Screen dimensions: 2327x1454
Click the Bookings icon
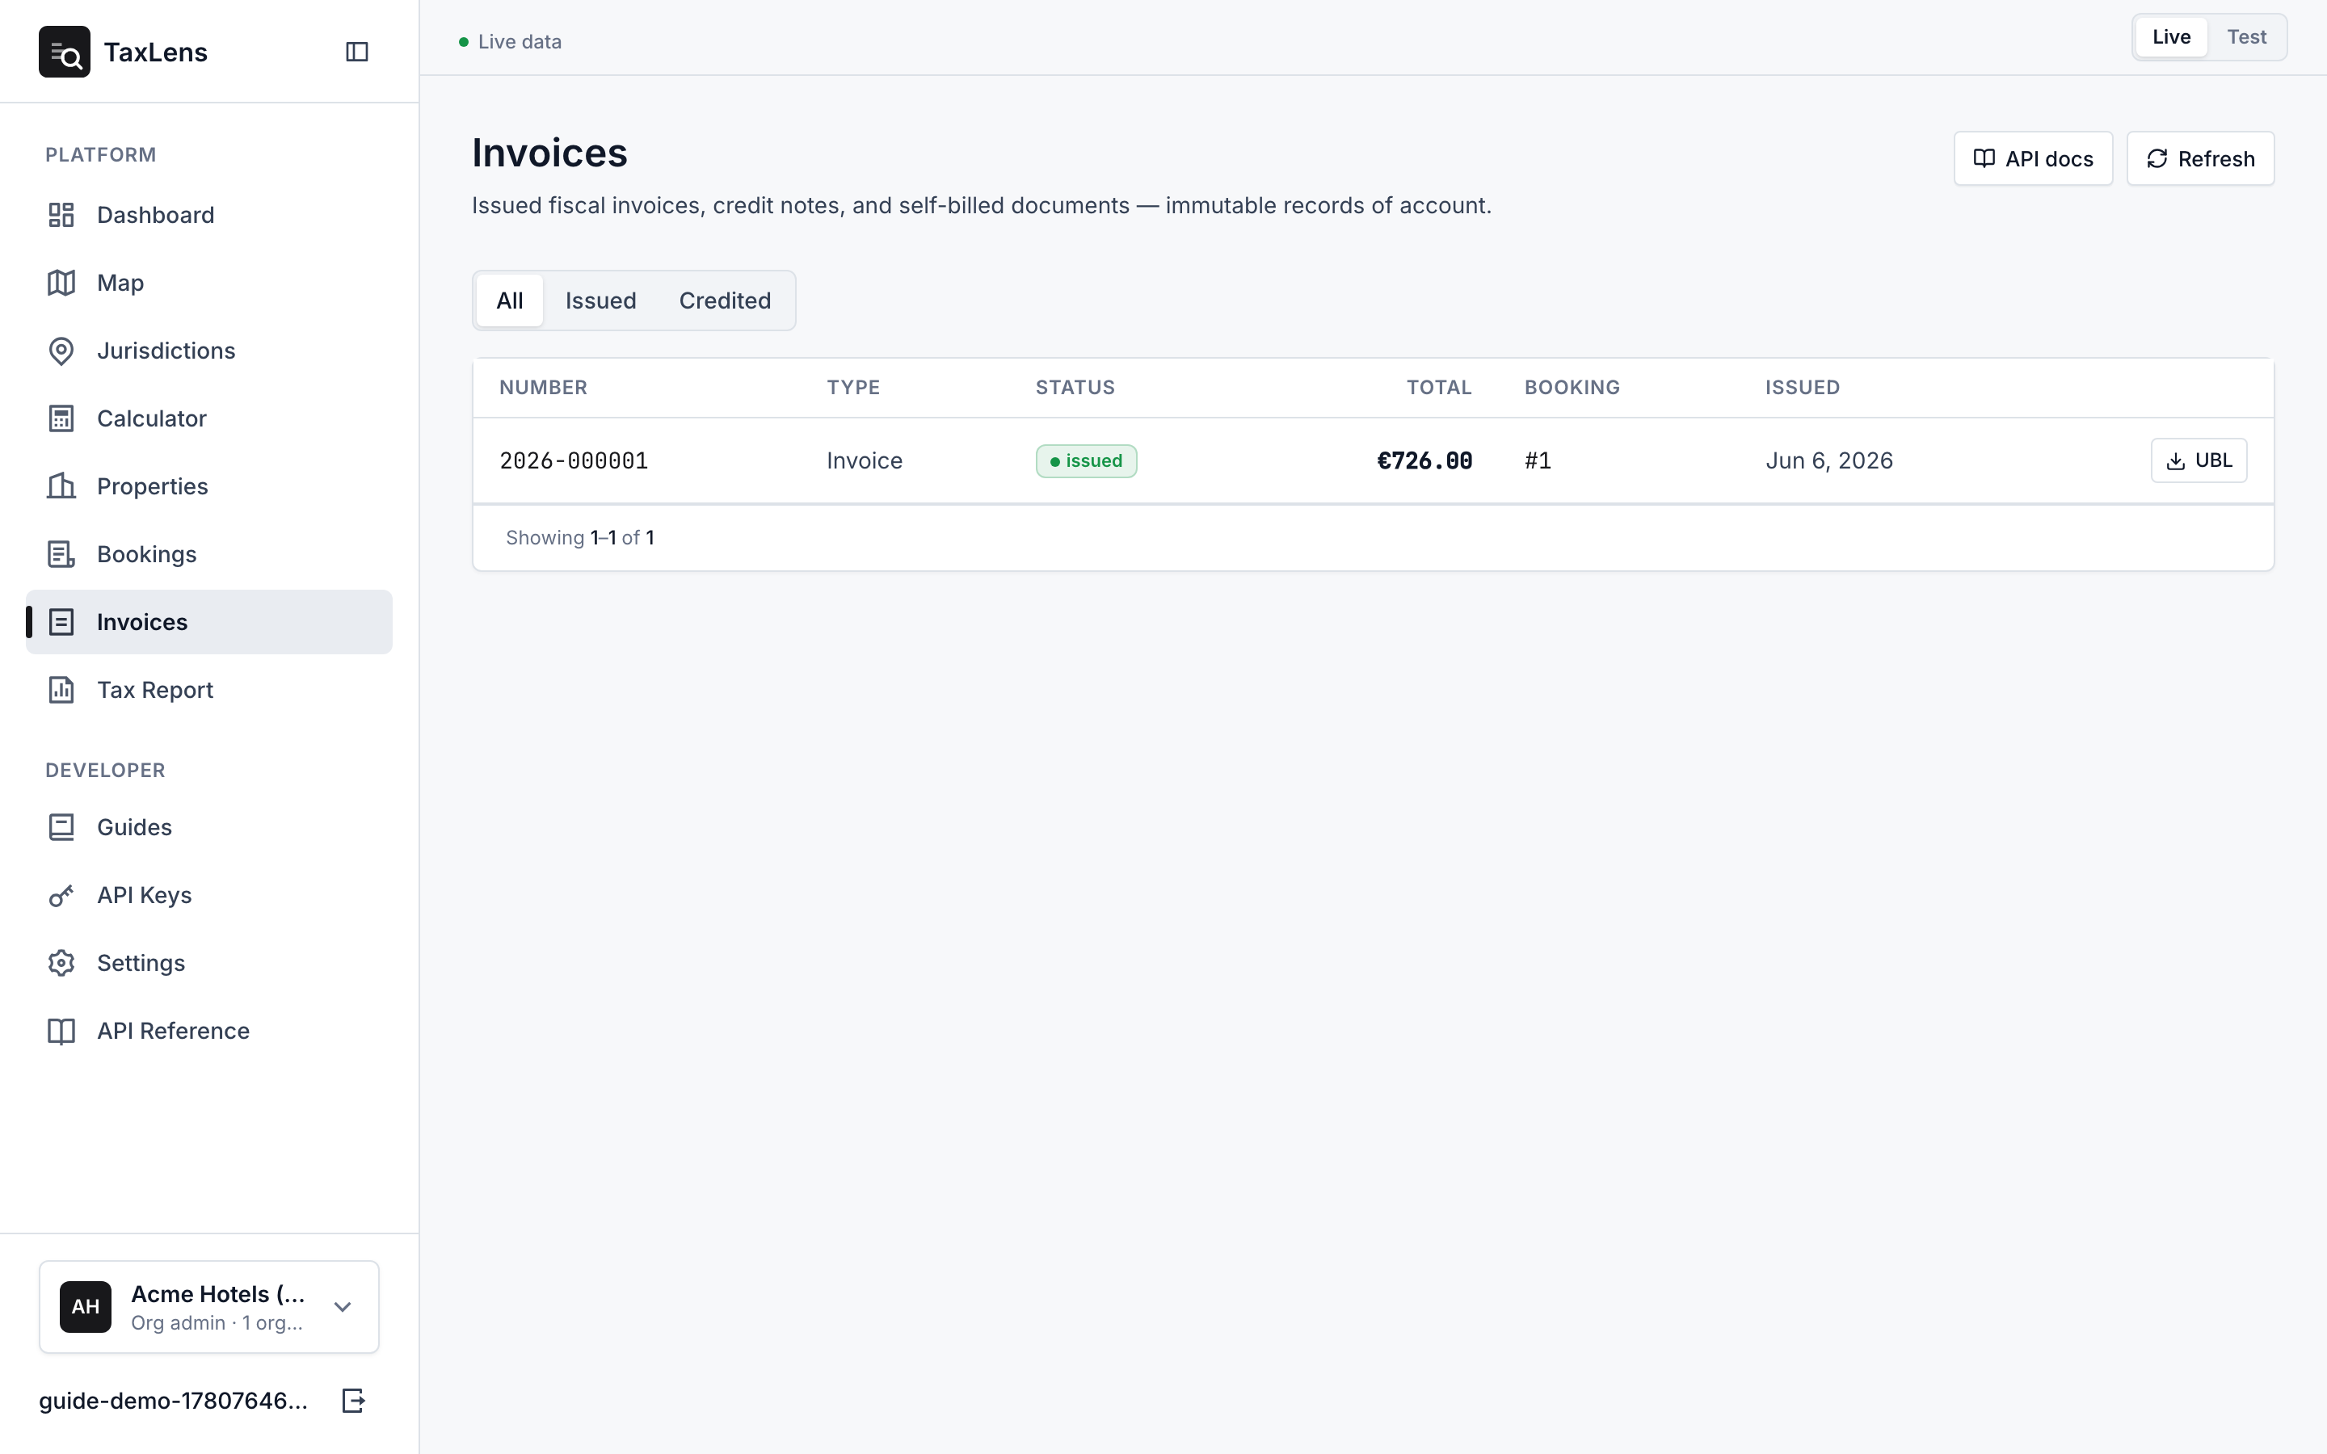[x=61, y=554]
